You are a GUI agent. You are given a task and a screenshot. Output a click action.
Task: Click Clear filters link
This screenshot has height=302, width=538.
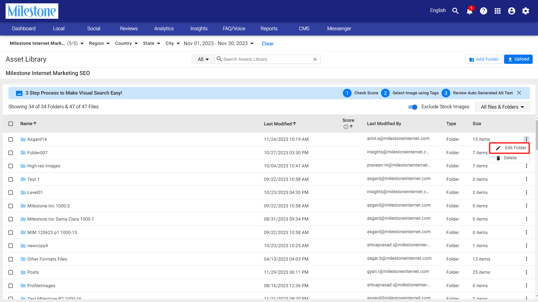click(x=267, y=44)
